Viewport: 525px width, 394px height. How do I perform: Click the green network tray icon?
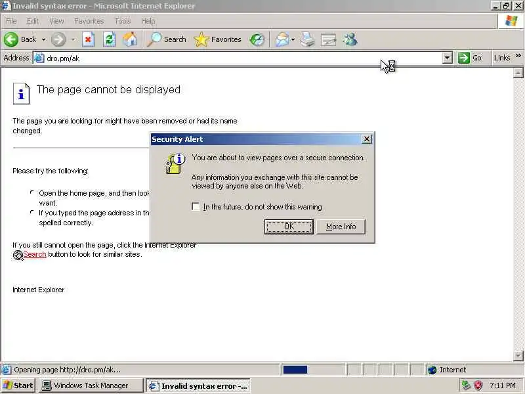[466, 385]
